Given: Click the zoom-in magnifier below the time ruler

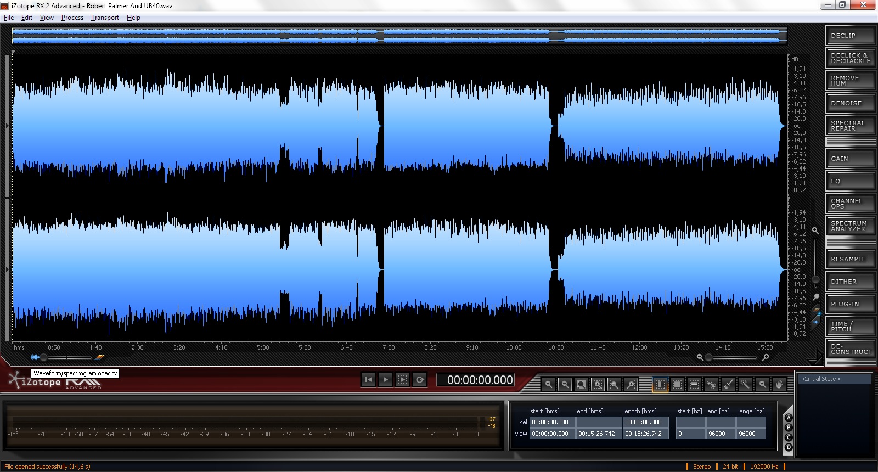Looking at the screenshot, I should (x=766, y=357).
